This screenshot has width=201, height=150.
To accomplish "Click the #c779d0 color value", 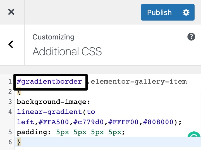I will tap(88, 122).
